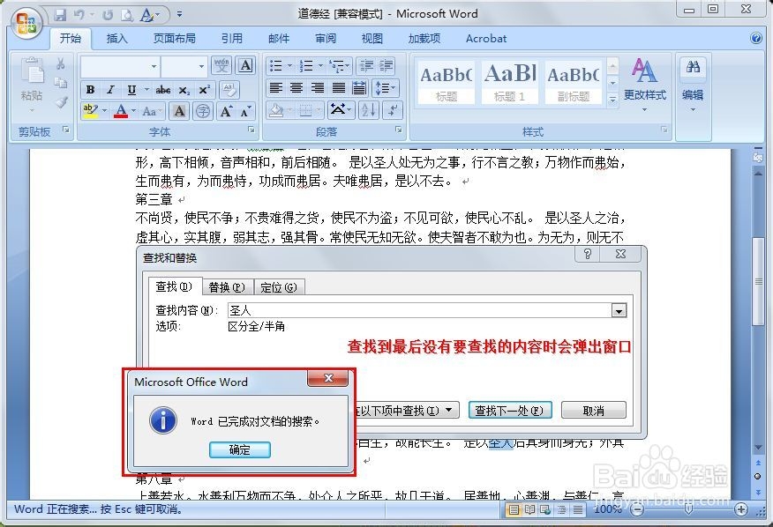This screenshot has height=527, width=773.
Task: Click the Character Shading icon
Action: [179, 111]
